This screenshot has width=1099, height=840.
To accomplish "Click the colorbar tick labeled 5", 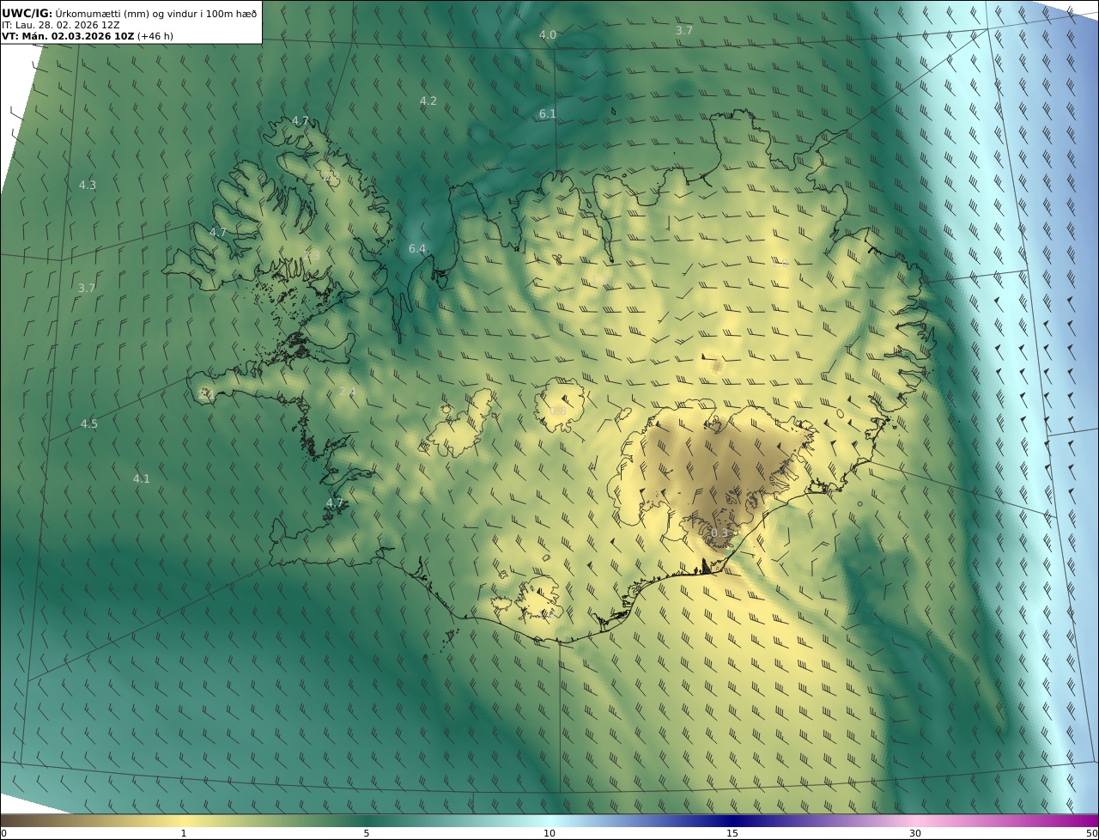I will 367,833.
